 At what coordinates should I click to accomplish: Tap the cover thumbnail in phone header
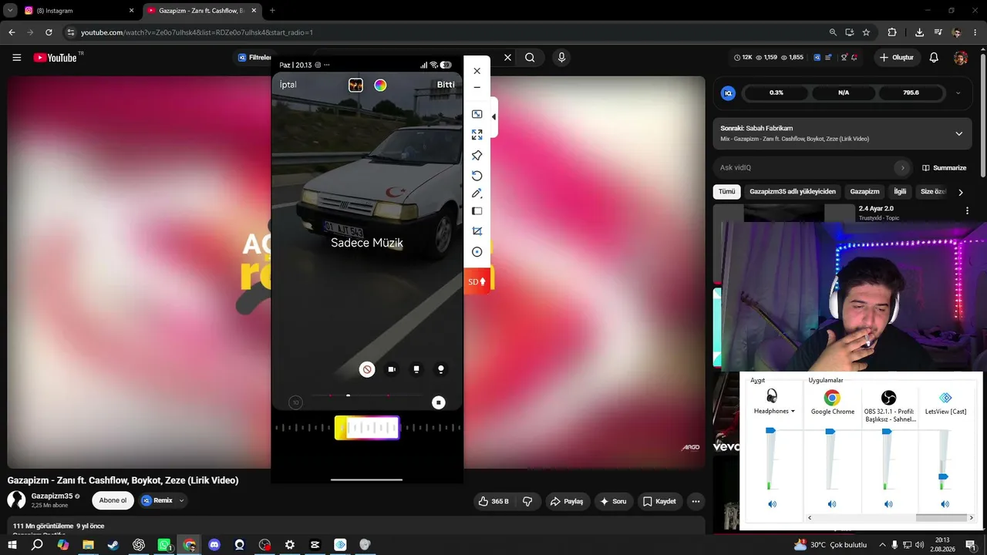(x=355, y=86)
